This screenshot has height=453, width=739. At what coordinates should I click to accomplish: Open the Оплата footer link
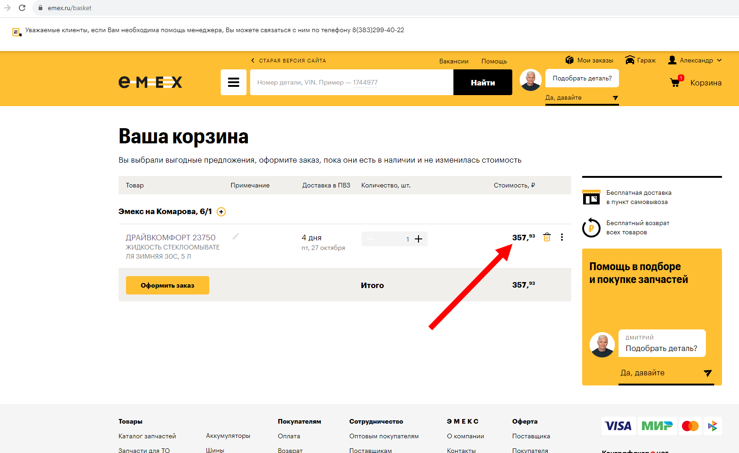click(289, 436)
